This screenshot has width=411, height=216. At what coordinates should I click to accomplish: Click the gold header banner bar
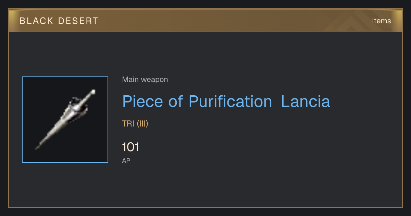(206, 21)
